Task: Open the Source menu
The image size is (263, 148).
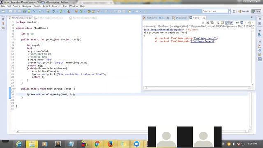Action: click(x=16, y=6)
